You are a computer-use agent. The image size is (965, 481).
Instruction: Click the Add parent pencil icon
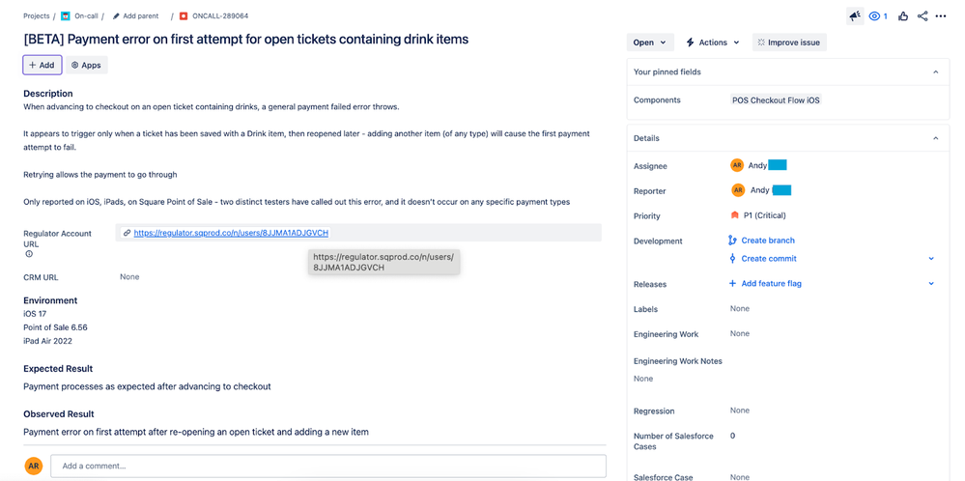[x=117, y=16]
